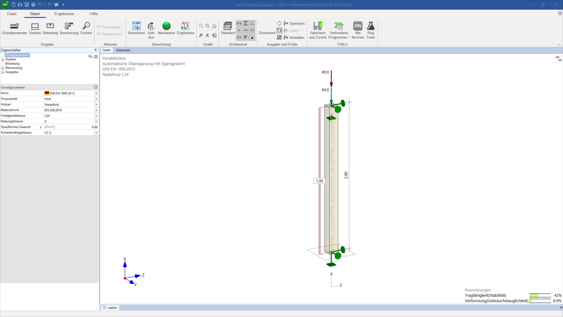Expand the System tree node
Image resolution: width=563 pixels, height=317 pixels.
pyautogui.click(x=3, y=60)
